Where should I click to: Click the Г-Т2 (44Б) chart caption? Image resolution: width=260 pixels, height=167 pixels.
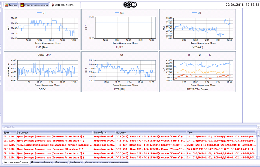coord(198,47)
